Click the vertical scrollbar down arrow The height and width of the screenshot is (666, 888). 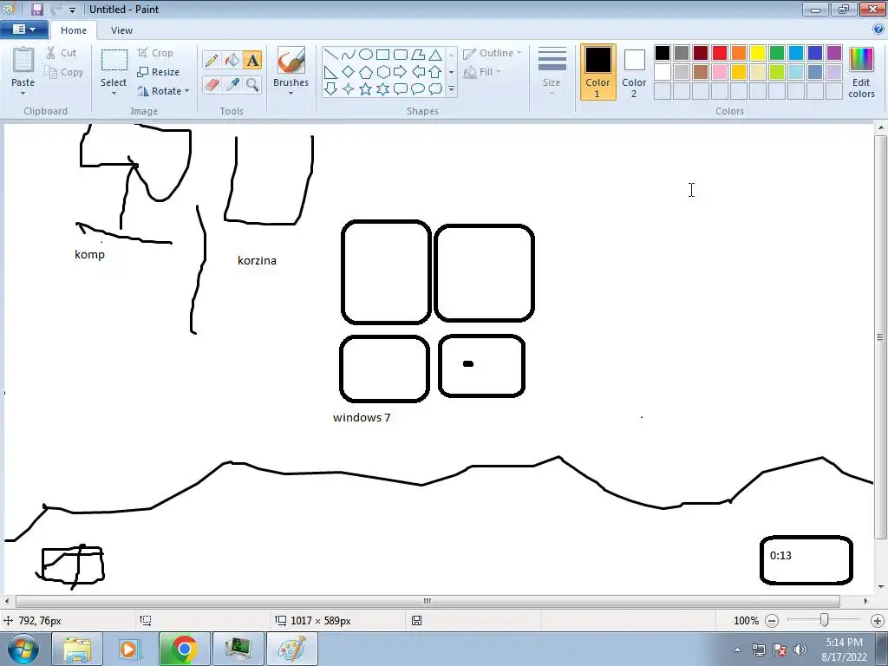[x=881, y=586]
